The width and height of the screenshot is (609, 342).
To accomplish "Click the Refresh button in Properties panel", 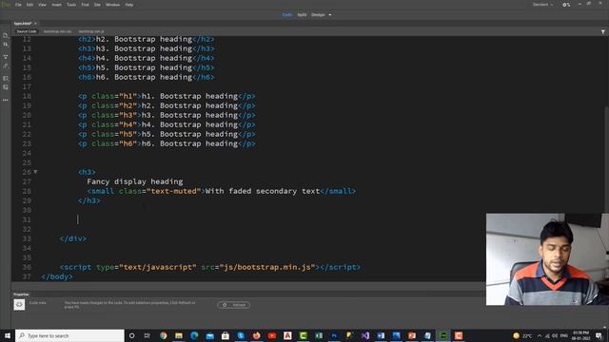I will pyautogui.click(x=234, y=305).
